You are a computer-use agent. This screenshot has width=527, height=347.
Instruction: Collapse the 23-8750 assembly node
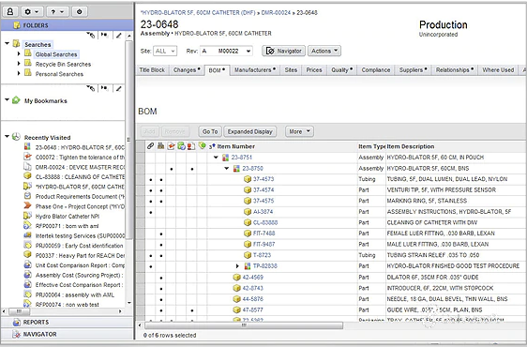[227, 169]
